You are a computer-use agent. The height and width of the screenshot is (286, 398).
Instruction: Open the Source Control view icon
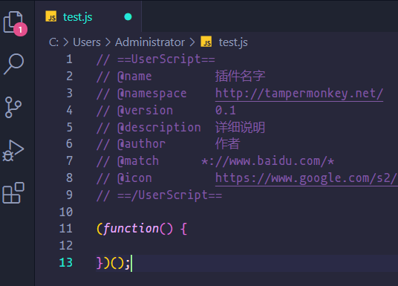pos(13,107)
